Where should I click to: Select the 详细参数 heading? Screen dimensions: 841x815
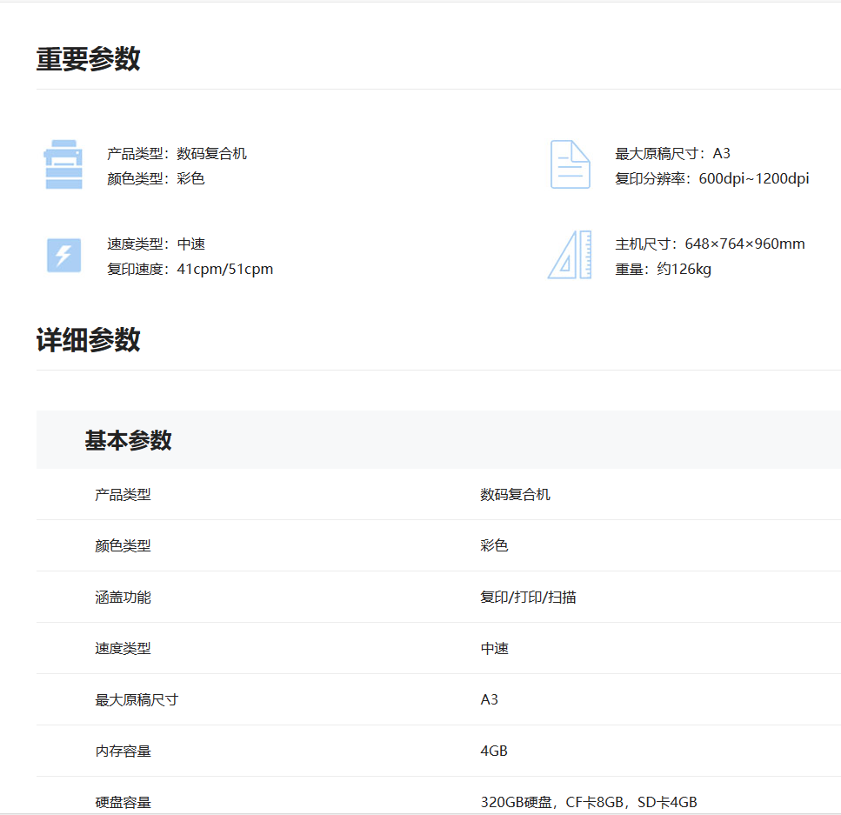[88, 340]
